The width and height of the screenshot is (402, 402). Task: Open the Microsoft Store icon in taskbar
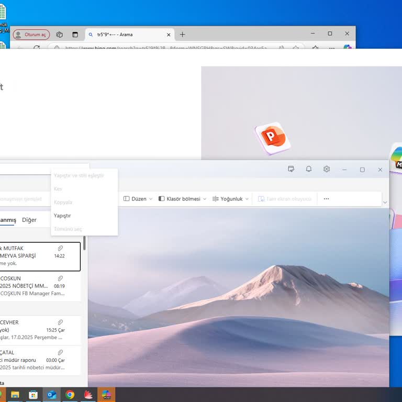[33, 395]
